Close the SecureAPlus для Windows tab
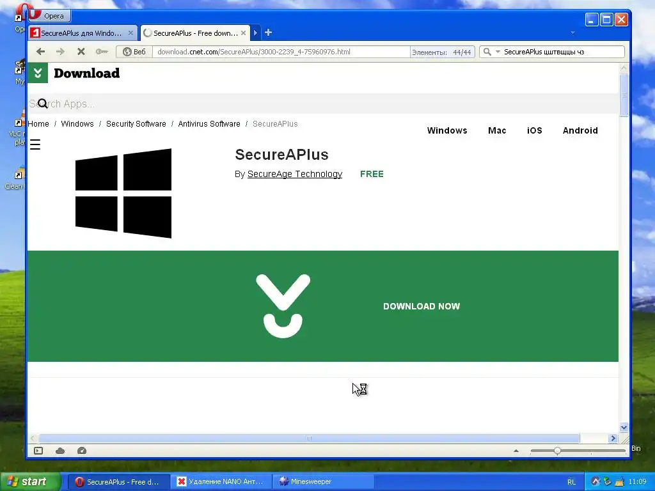Screen dimensions: 655x491 click(130, 33)
